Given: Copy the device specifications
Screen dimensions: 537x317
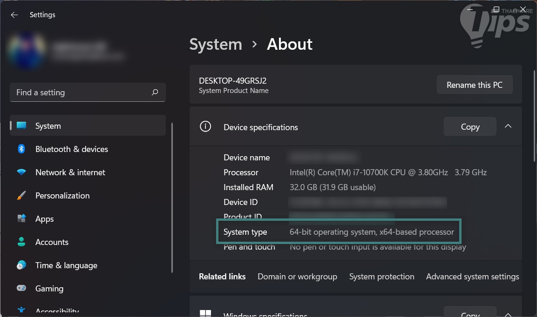Looking at the screenshot, I should click(469, 127).
